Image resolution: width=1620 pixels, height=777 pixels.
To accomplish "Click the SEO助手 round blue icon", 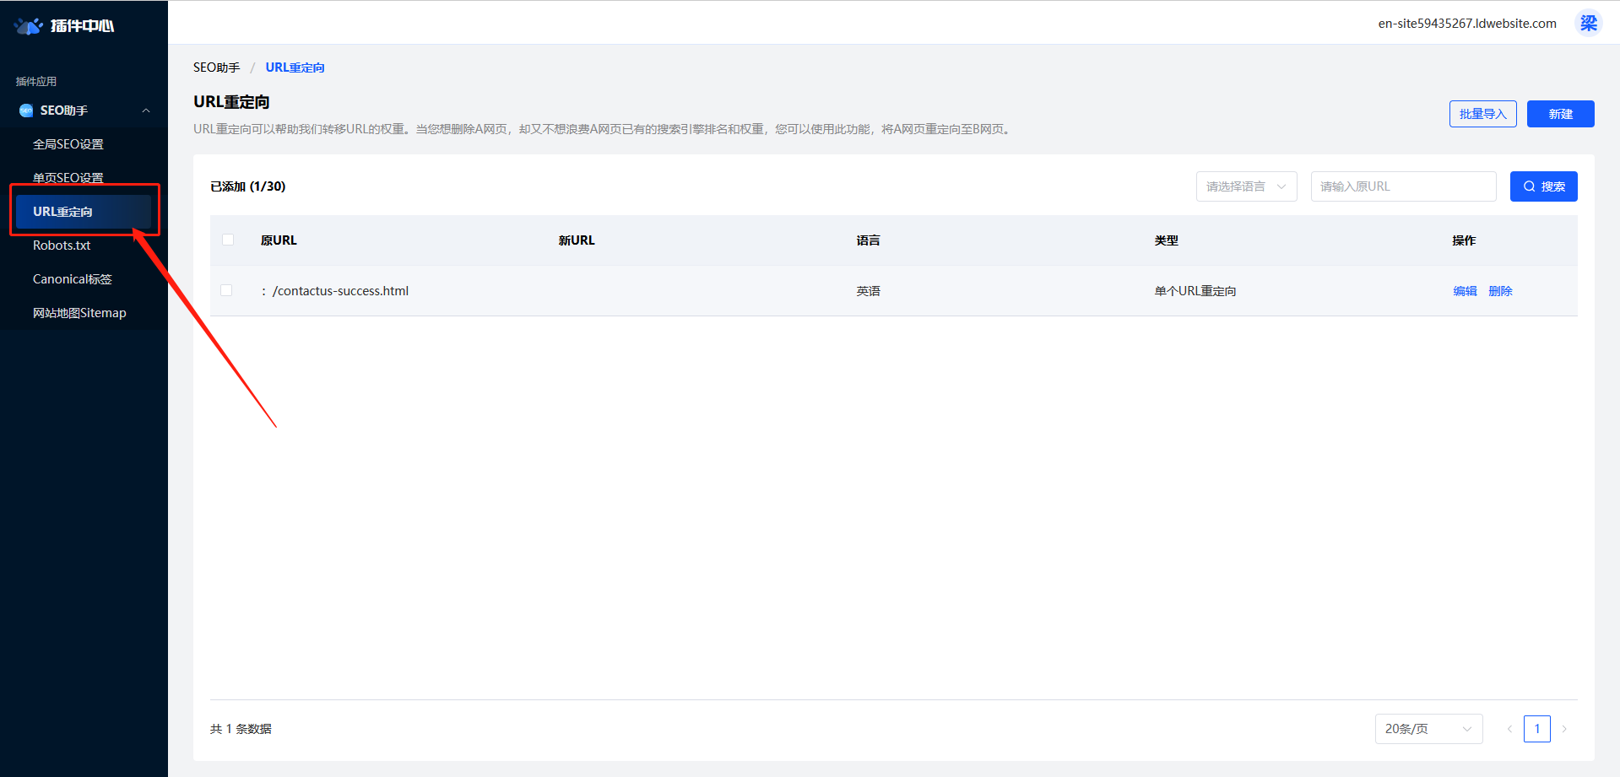I will [x=26, y=111].
